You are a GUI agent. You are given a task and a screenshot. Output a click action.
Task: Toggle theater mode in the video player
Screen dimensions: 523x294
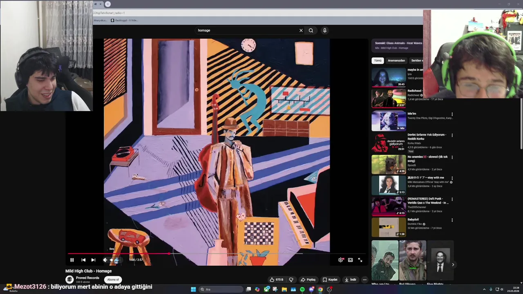click(351, 260)
